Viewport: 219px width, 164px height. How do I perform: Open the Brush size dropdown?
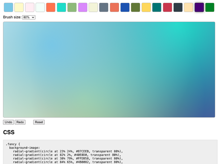[x=28, y=17]
